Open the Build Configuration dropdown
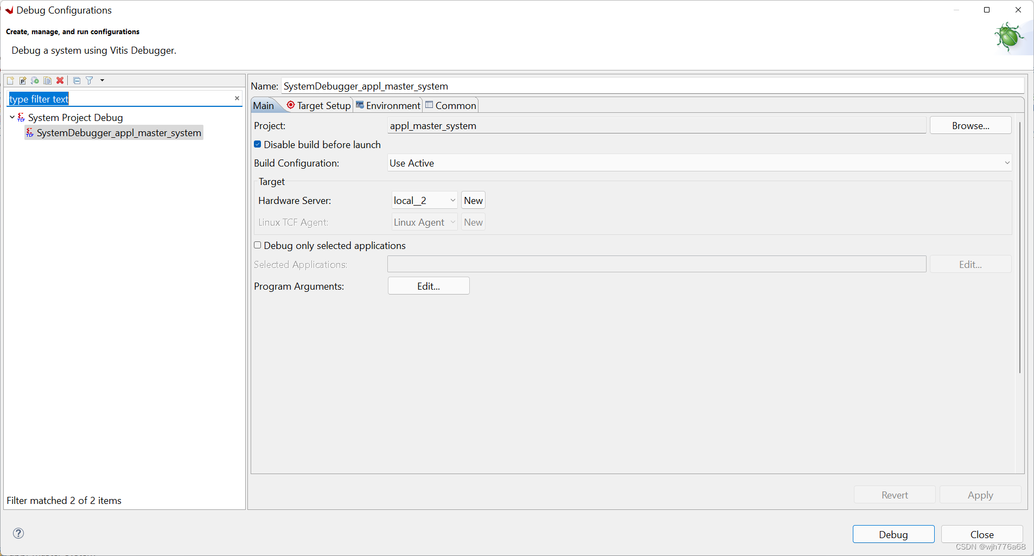The image size is (1034, 556). (x=700, y=163)
